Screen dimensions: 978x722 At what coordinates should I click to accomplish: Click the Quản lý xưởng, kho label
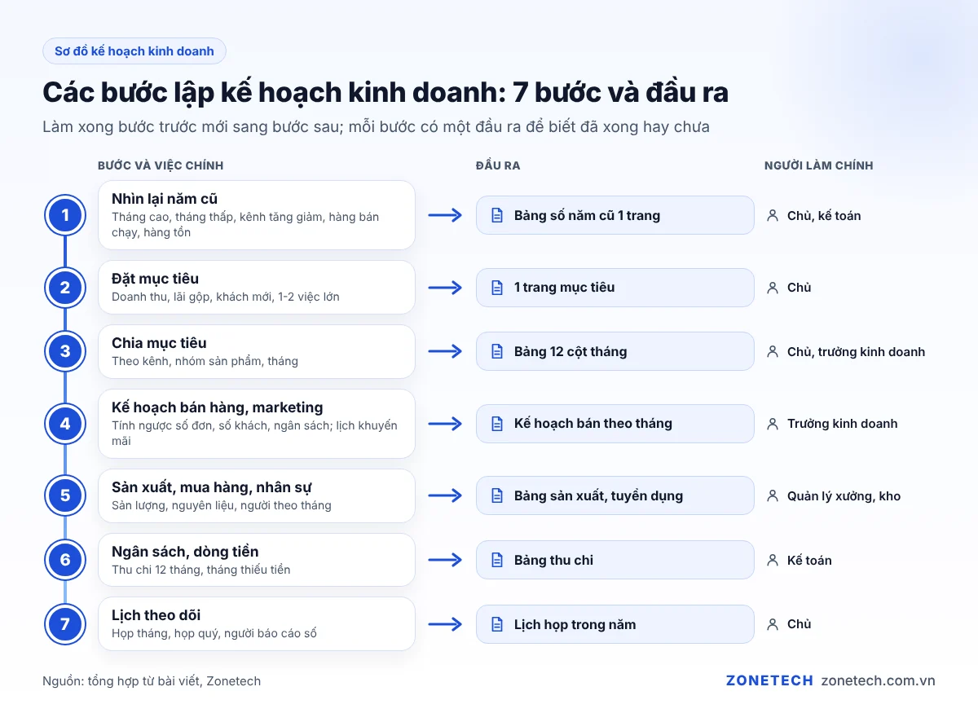point(844,495)
